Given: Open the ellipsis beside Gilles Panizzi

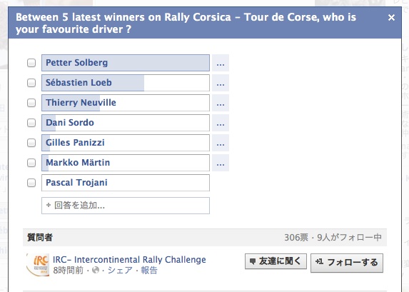Looking at the screenshot, I should pos(221,143).
